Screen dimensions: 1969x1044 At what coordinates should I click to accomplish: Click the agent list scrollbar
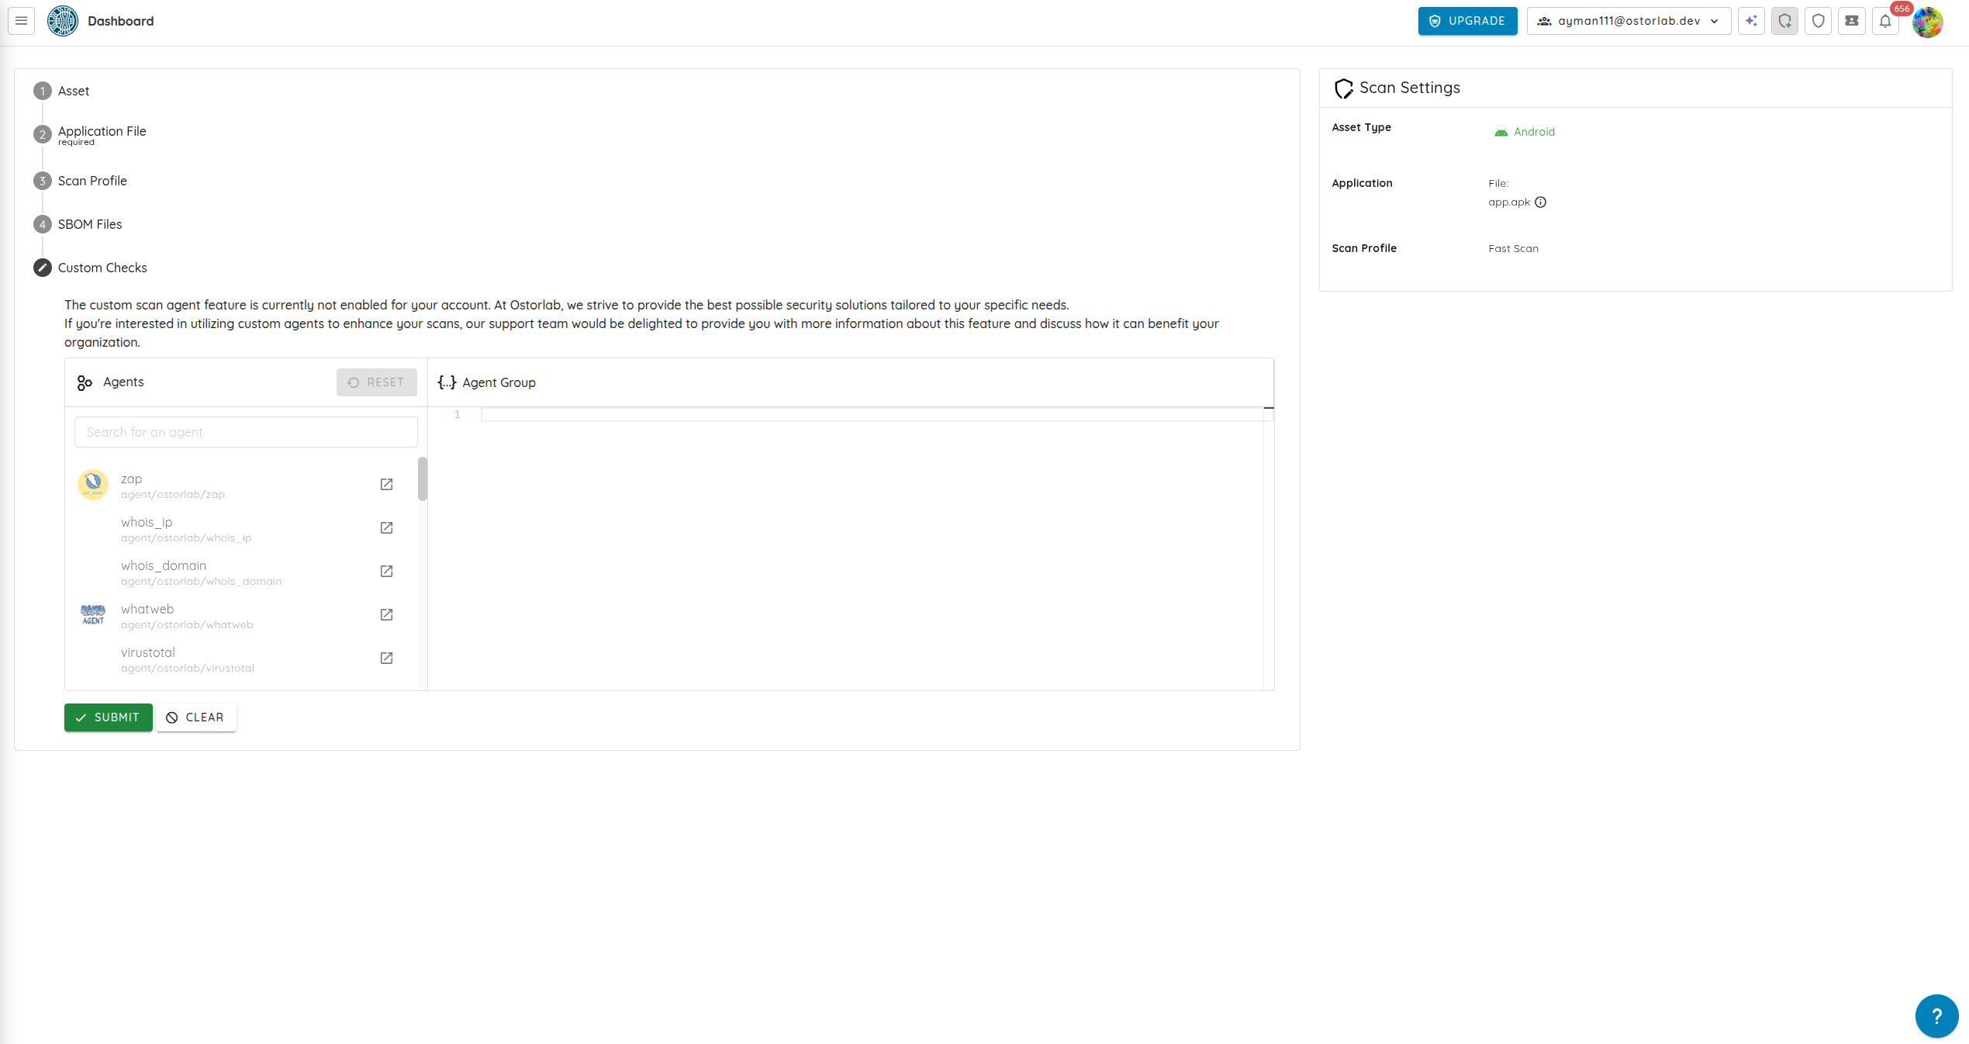point(422,480)
